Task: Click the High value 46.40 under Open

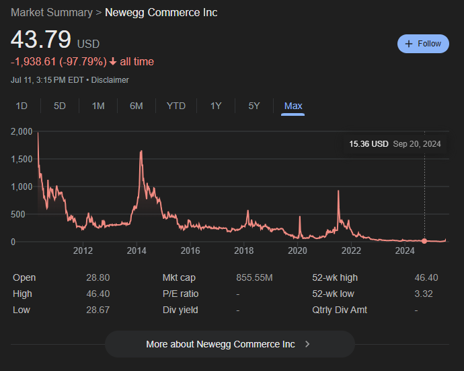Action: [98, 294]
